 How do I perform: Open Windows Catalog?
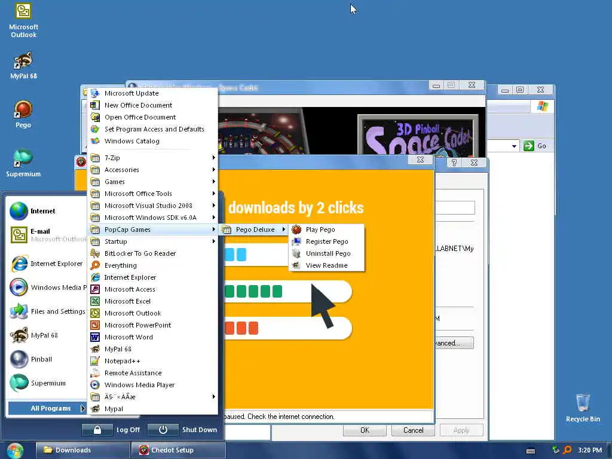[152, 141]
